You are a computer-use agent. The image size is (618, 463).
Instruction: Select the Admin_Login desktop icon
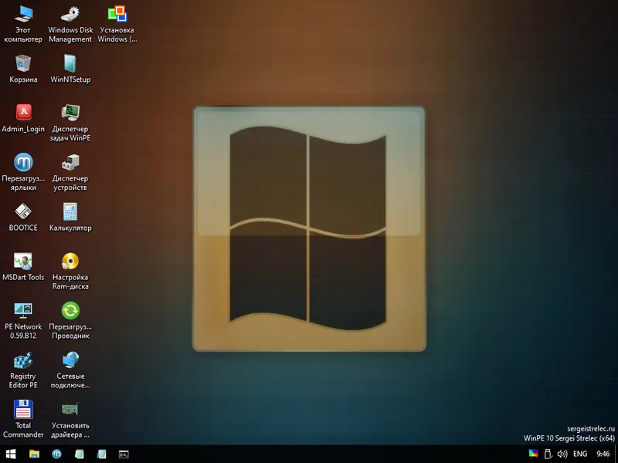pos(23,119)
